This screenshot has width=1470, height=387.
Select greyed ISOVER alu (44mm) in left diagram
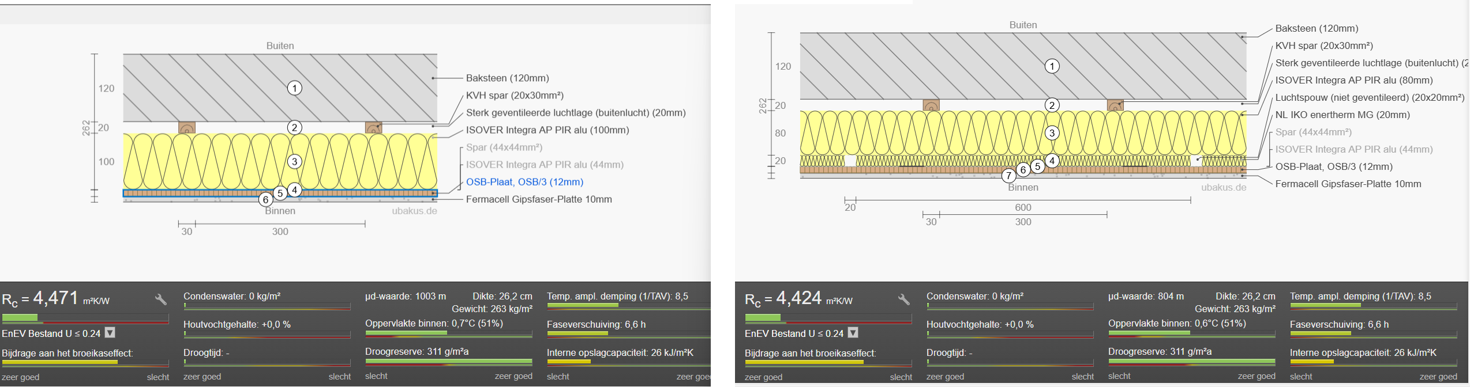coord(545,165)
